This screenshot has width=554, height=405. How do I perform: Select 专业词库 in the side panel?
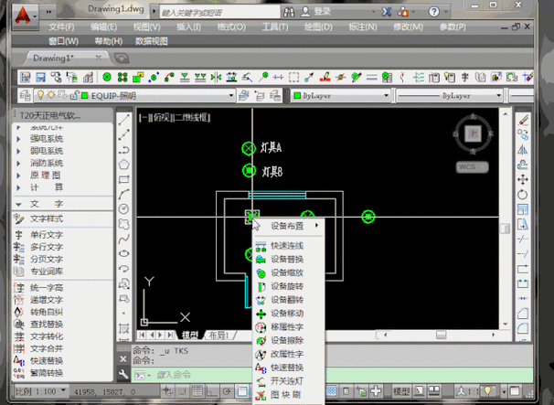[47, 271]
